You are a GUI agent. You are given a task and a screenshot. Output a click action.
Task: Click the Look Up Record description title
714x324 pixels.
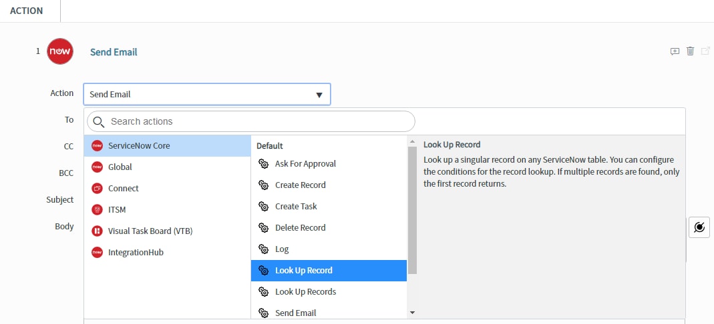coord(452,145)
